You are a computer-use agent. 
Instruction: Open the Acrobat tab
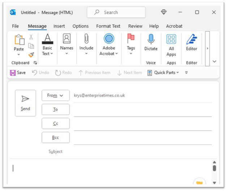[x=174, y=26]
